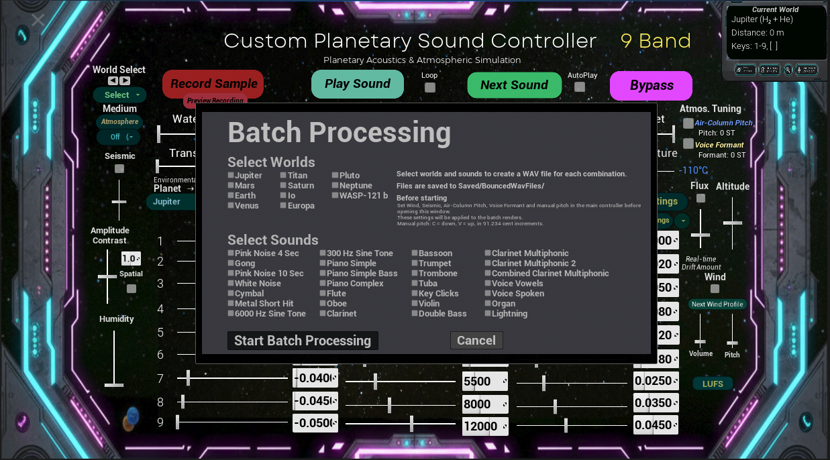Click Start Batch Processing button
Viewport: 830px width, 460px height.
tap(303, 341)
